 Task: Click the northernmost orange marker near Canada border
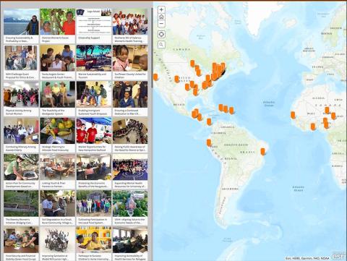[192, 64]
